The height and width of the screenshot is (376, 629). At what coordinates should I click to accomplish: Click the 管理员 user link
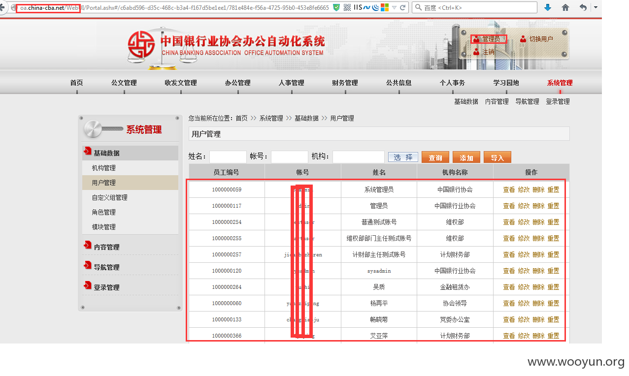point(491,39)
